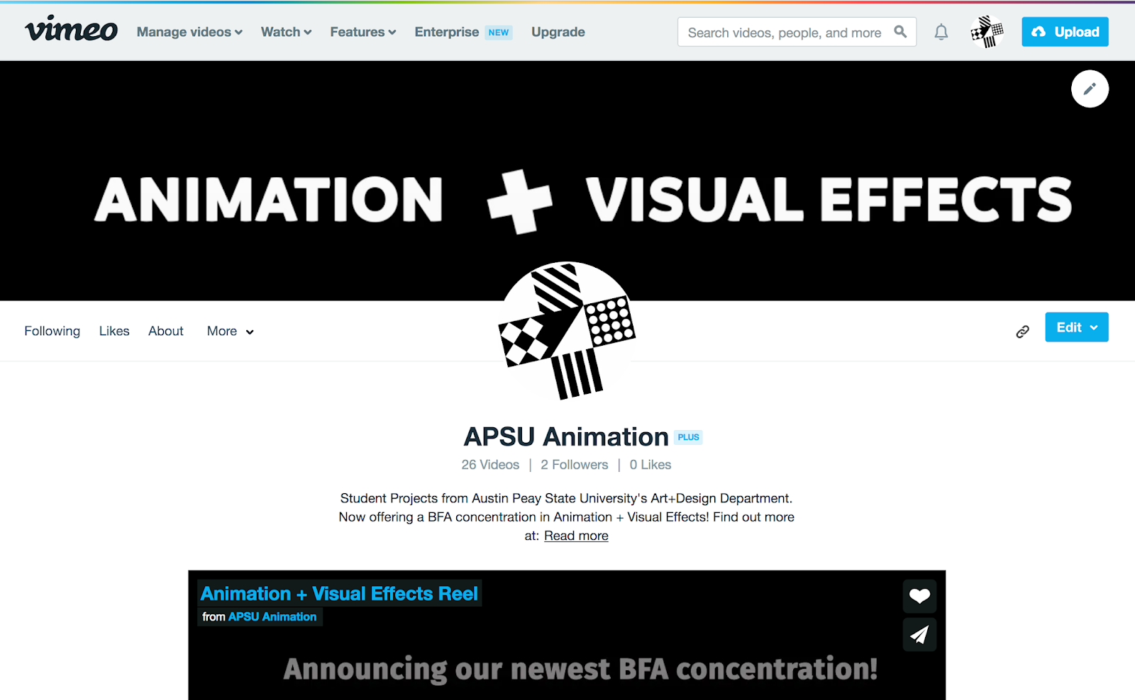View the 0 Likes count
Viewport: 1135px width, 700px height.
tap(650, 465)
